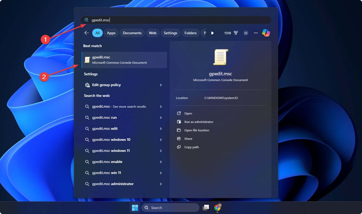Click the large gpedit.msc document icon in preview
Screen dimensions: 362x214
[221, 57]
